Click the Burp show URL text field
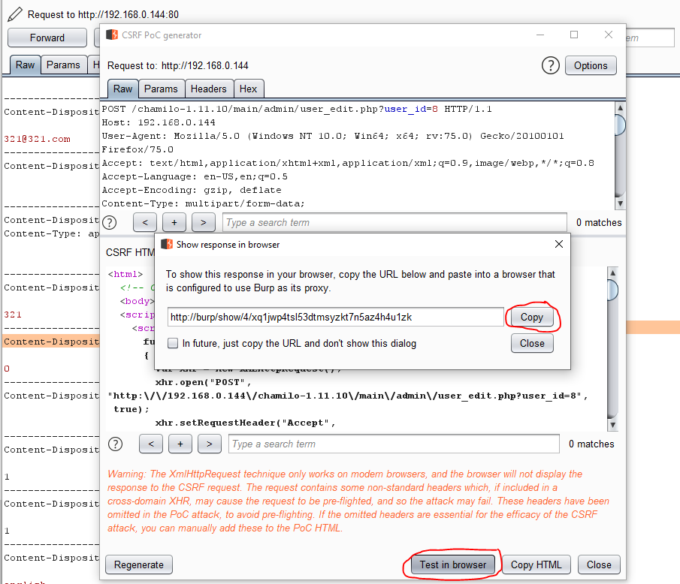This screenshot has height=584, width=680. point(336,317)
